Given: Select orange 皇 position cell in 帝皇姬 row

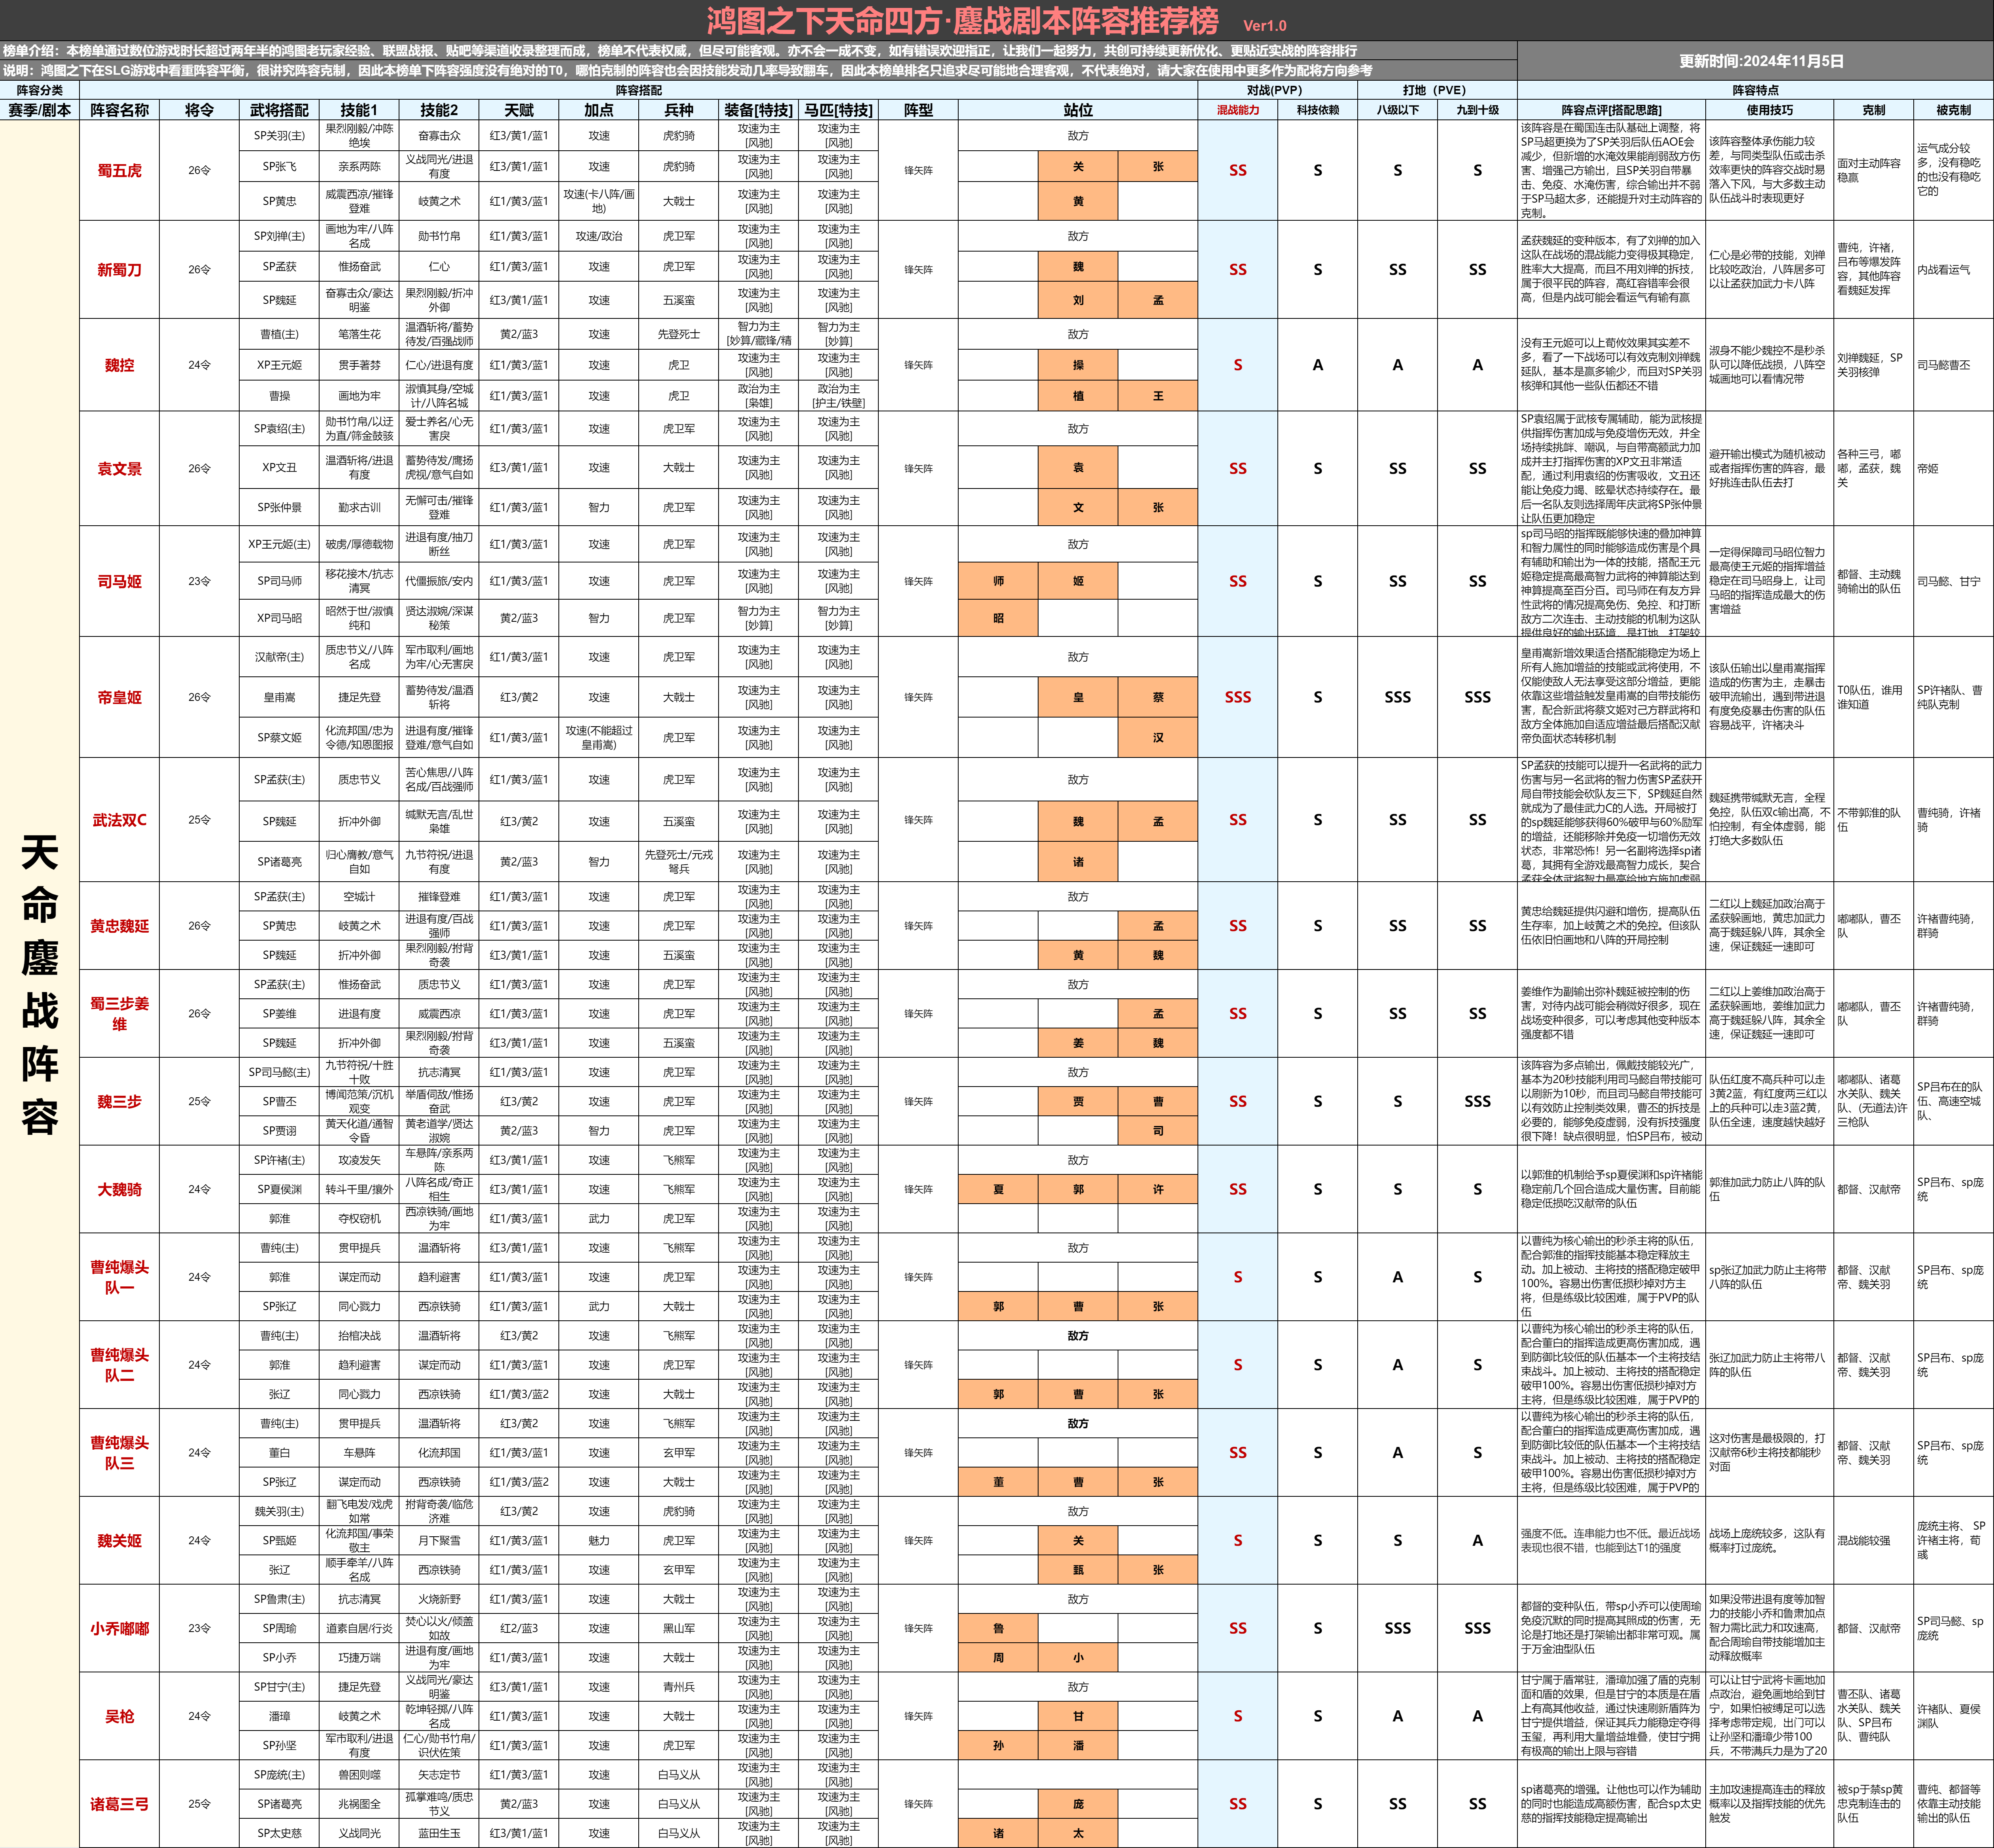Looking at the screenshot, I should (x=1078, y=697).
